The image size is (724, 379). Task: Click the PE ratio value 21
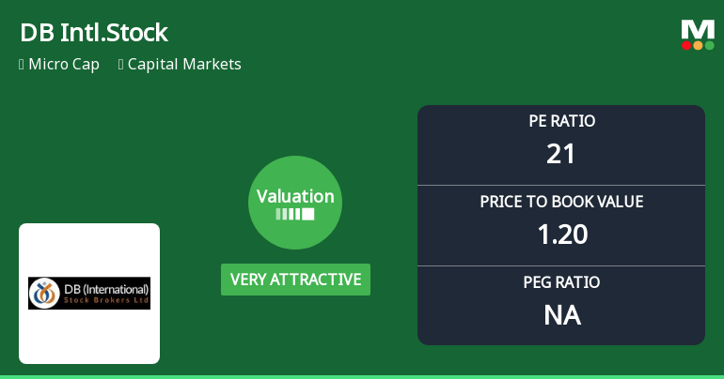click(x=561, y=154)
